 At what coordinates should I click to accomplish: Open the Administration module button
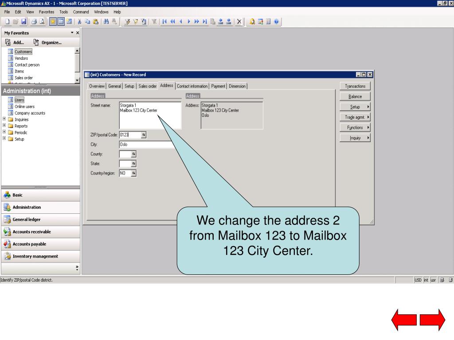[40, 207]
